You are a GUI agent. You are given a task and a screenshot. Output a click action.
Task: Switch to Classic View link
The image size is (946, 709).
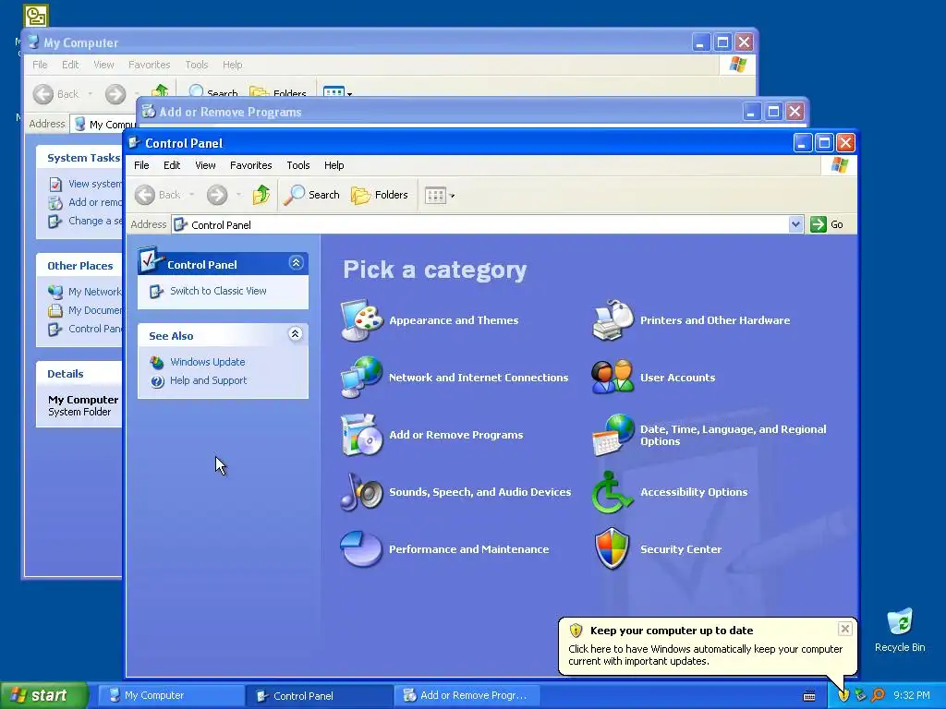click(x=218, y=291)
